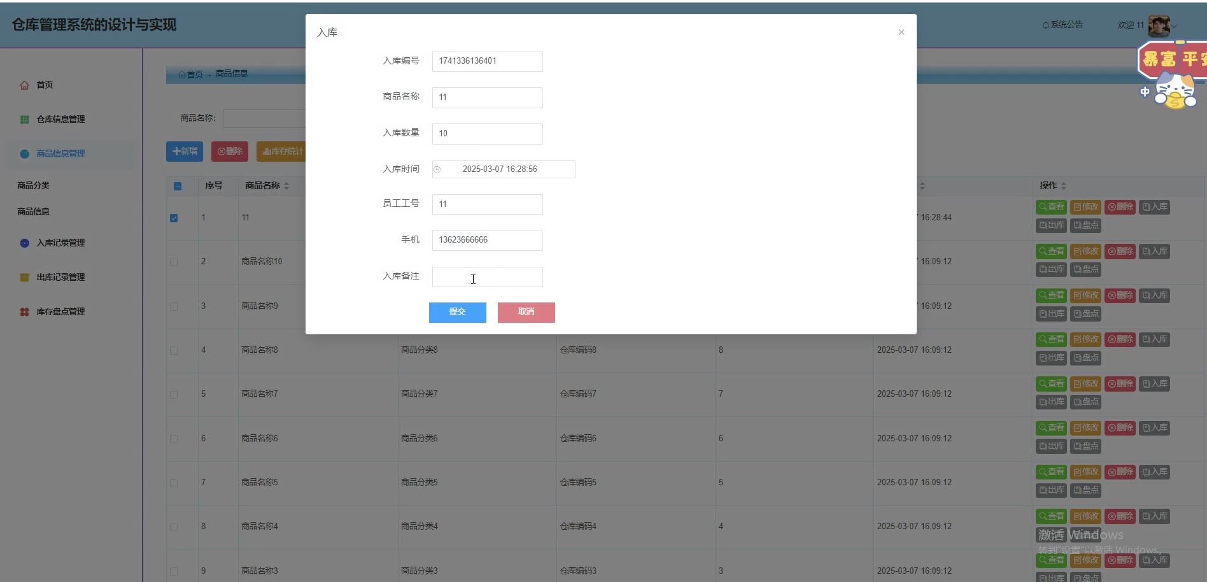This screenshot has height=582, width=1207.
Task: View 商品名称5 details with 查看
Action: pos(1051,472)
